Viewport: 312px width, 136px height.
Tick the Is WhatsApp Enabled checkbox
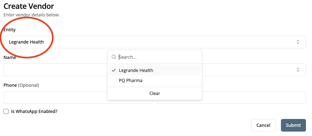(x=6, y=111)
